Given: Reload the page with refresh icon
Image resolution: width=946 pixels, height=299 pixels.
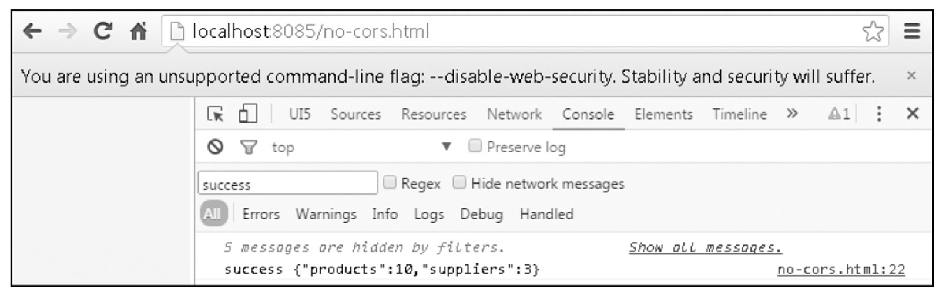Looking at the screenshot, I should 103,31.
